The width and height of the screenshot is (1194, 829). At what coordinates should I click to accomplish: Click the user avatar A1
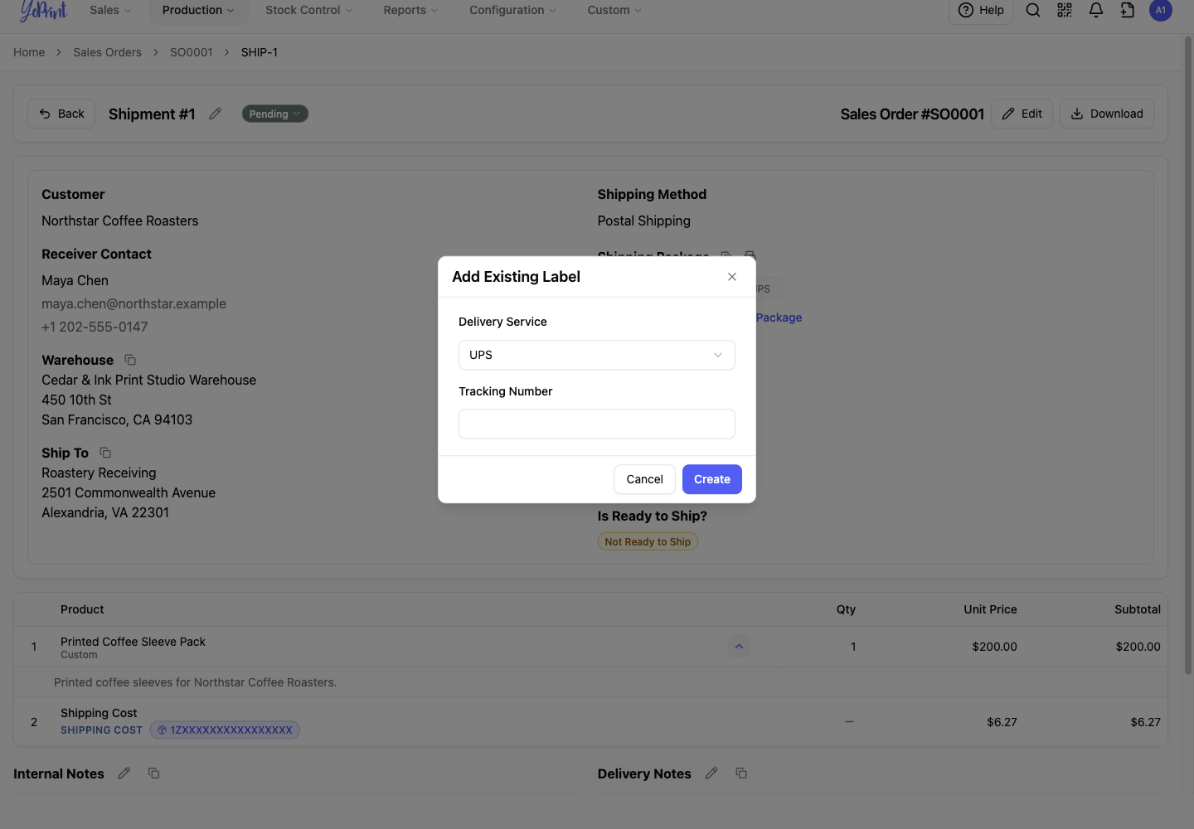coord(1161,10)
